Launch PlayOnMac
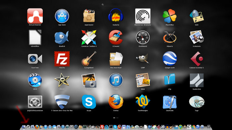Image resolution: width=232 pixels, height=130 pixels. [170, 16]
